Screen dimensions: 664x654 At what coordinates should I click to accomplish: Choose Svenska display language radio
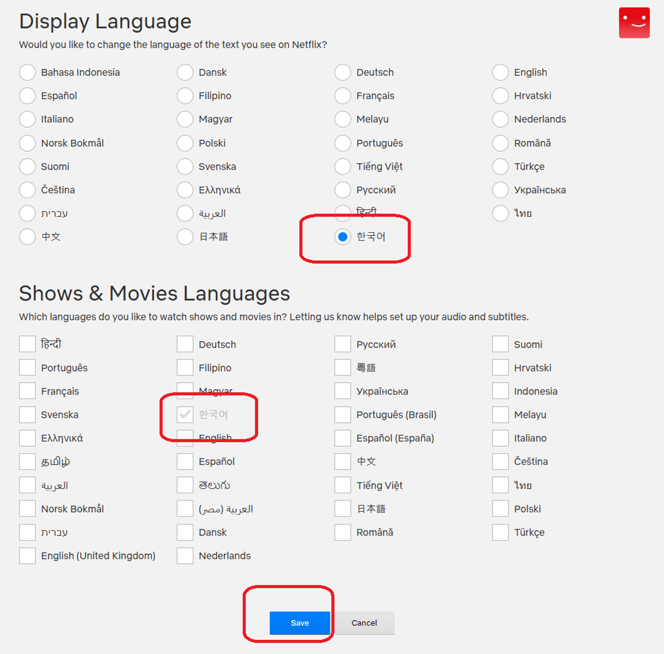pos(185,166)
